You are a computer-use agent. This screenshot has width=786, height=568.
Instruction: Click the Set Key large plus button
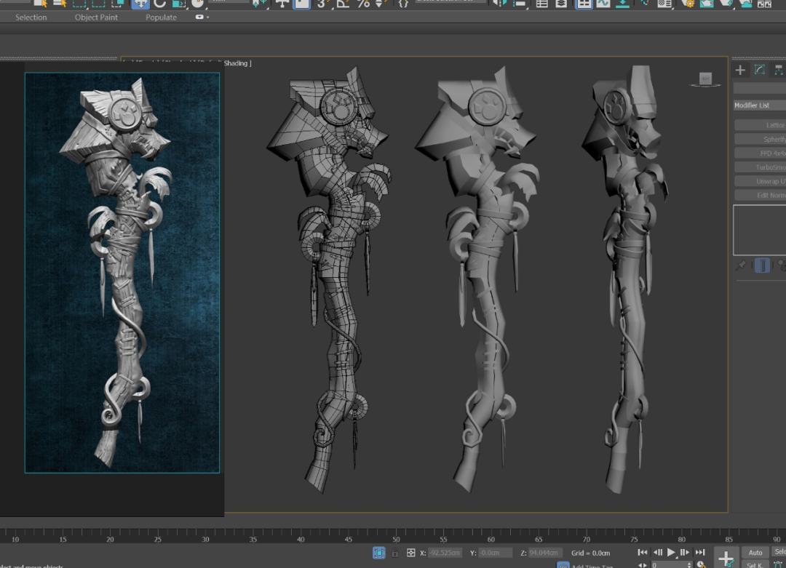[x=726, y=558]
